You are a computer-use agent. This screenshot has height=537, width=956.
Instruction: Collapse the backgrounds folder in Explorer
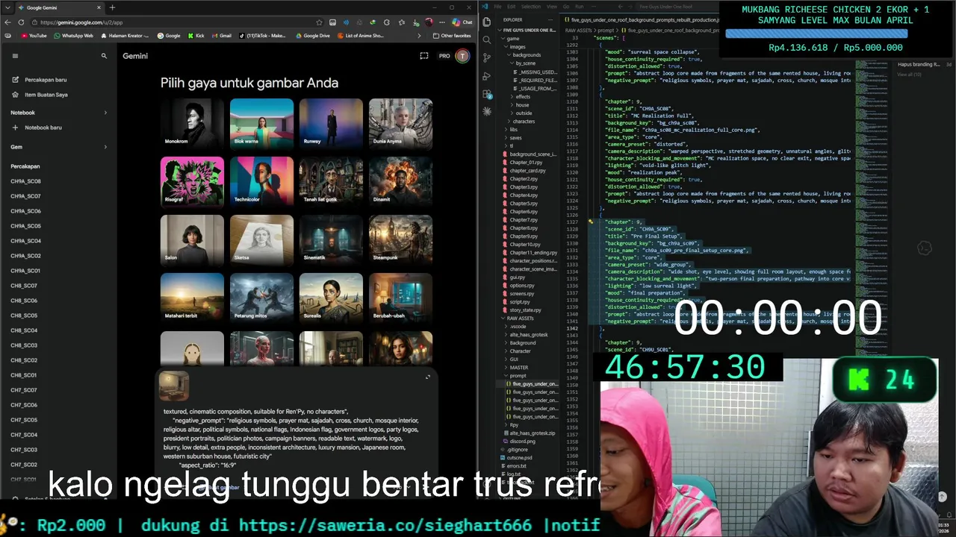point(524,55)
